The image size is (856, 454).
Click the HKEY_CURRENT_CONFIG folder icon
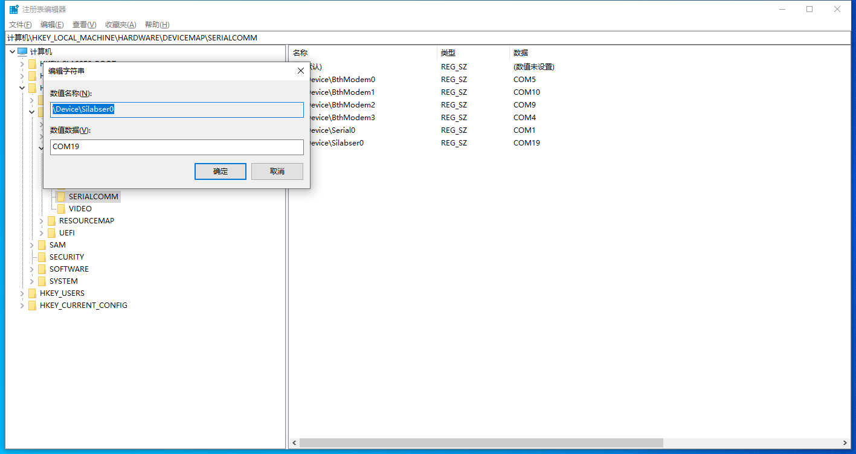[32, 305]
